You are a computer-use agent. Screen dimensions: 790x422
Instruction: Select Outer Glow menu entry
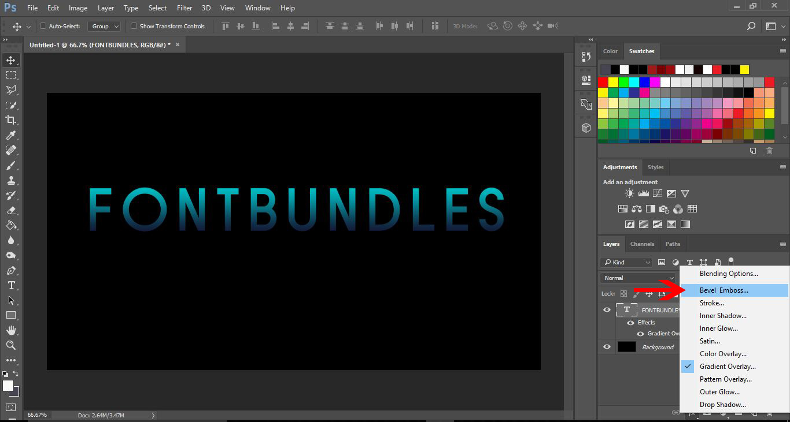[734, 392]
